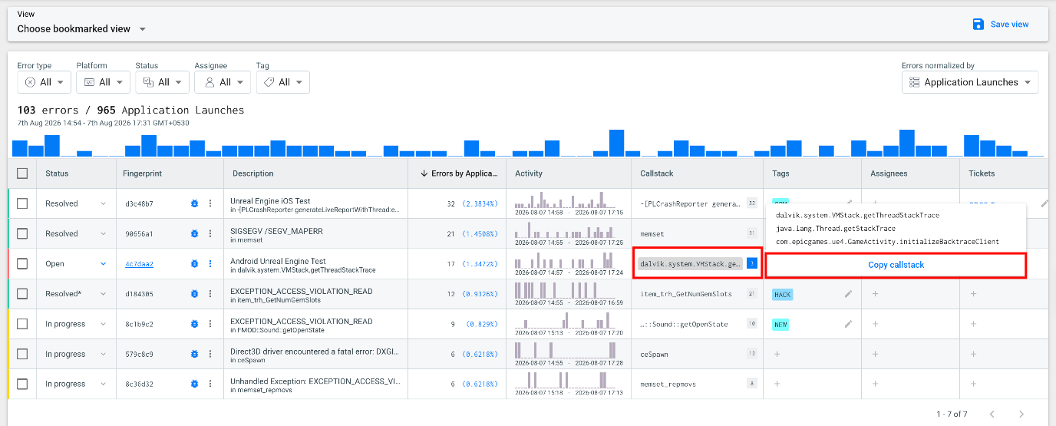Viewport: 1056px width, 426px height.
Task: Open three-dot menu for 4c7daa2
Action: pos(210,264)
